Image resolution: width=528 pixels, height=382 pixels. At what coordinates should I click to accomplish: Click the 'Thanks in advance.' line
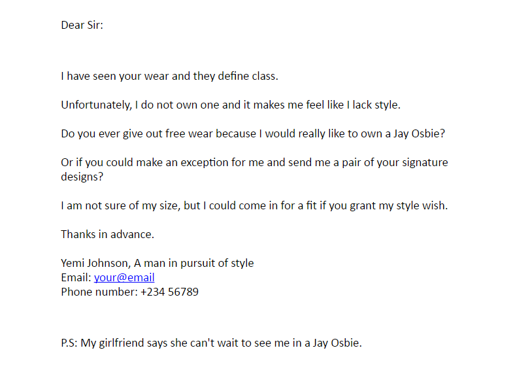pos(107,234)
